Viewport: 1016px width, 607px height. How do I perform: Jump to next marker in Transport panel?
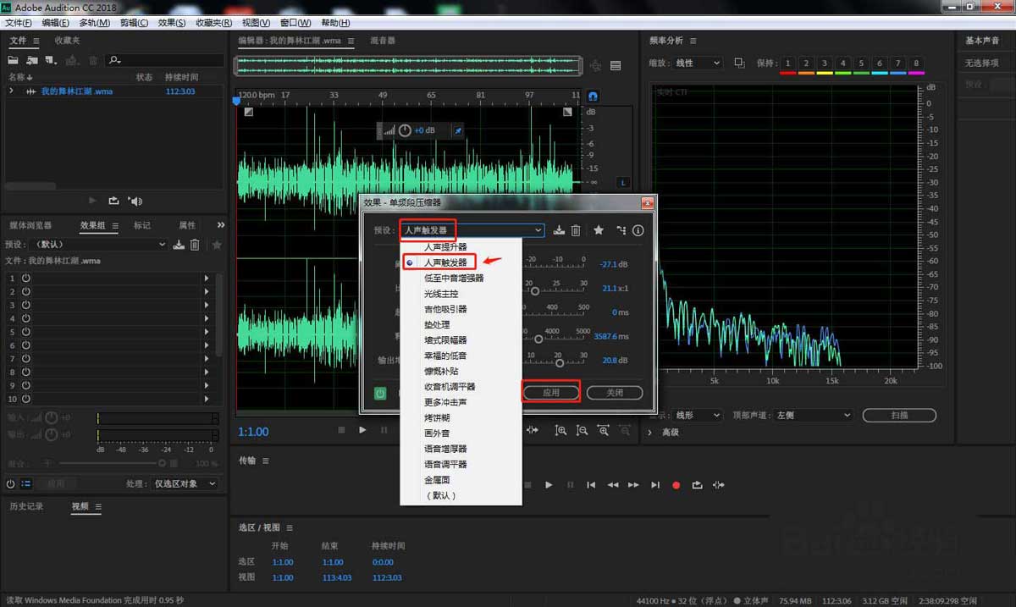pyautogui.click(x=654, y=485)
